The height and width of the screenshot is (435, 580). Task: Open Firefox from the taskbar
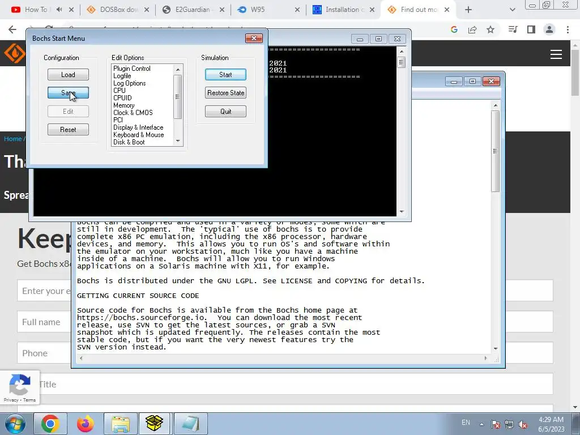[x=86, y=424]
